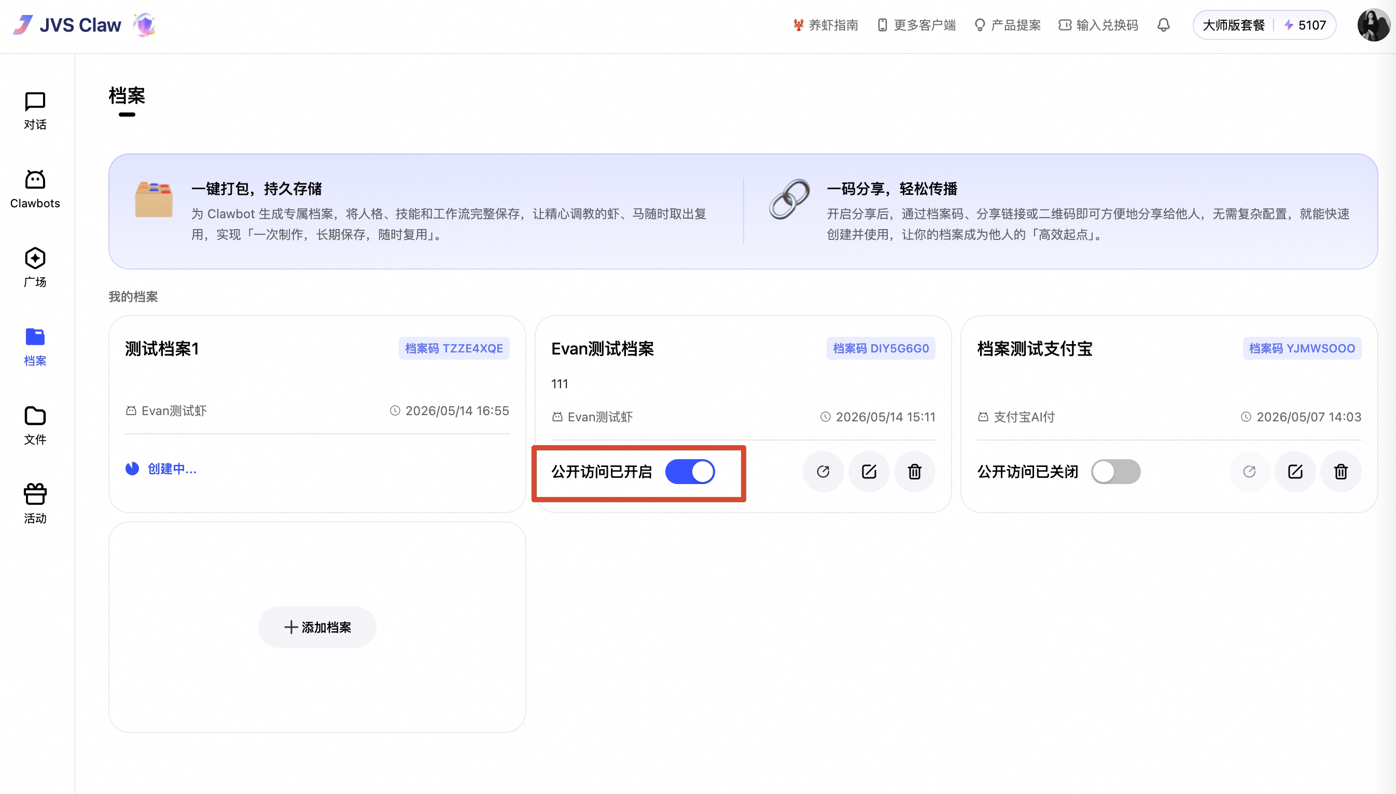This screenshot has width=1396, height=794.
Task: Open 更多客户端 link
Action: [x=916, y=25]
